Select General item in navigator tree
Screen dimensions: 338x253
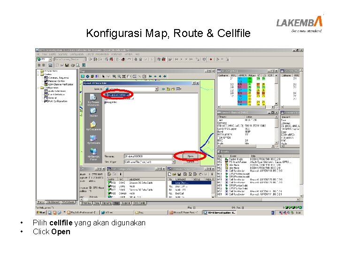[x=50, y=97]
